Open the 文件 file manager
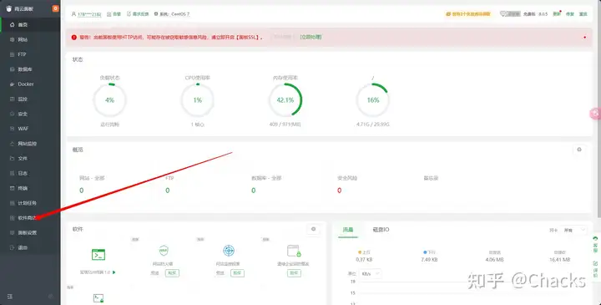 (x=30, y=159)
